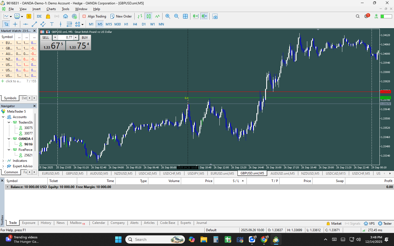Image resolution: width=394 pixels, height=246 pixels.
Task: Open the Tools menu
Action: coord(65,9)
